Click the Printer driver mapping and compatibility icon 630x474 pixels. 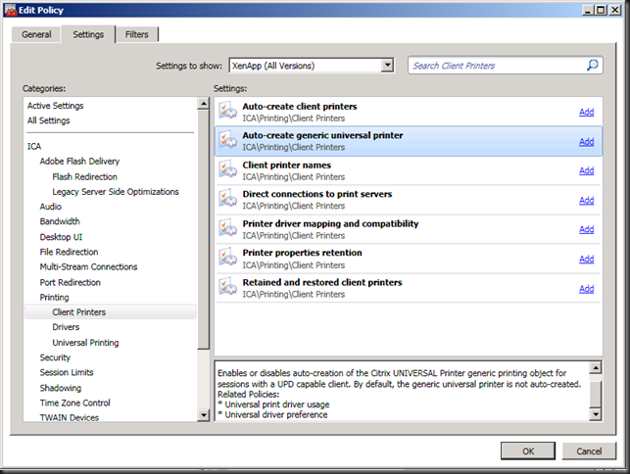pos(228,228)
